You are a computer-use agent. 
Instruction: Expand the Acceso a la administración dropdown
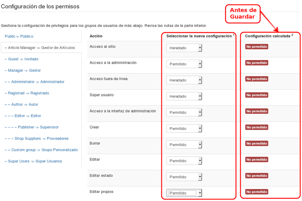tap(184, 64)
